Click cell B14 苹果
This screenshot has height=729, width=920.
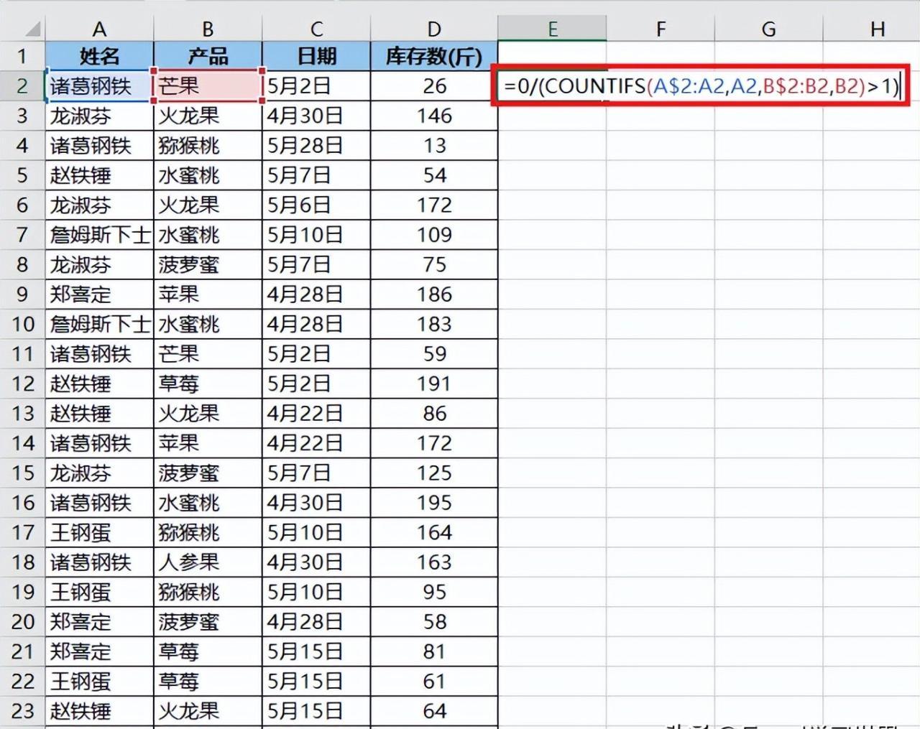point(208,443)
